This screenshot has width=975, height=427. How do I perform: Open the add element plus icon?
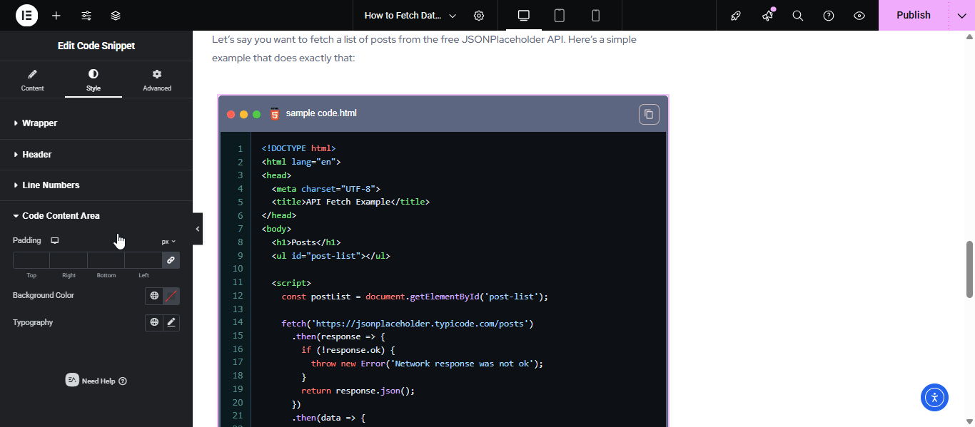pos(56,15)
